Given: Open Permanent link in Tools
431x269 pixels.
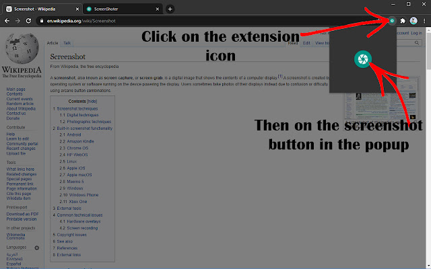Looking at the screenshot, I should pos(20,184).
